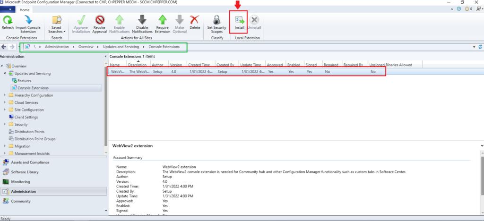The image size is (484, 221).
Task: Click Disable Notifications in ribbon
Action: (142, 24)
